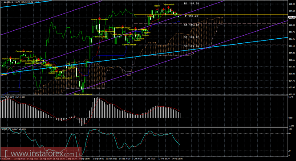
Task: Click the P 116.98 pivot level label
Action: click(191, 16)
